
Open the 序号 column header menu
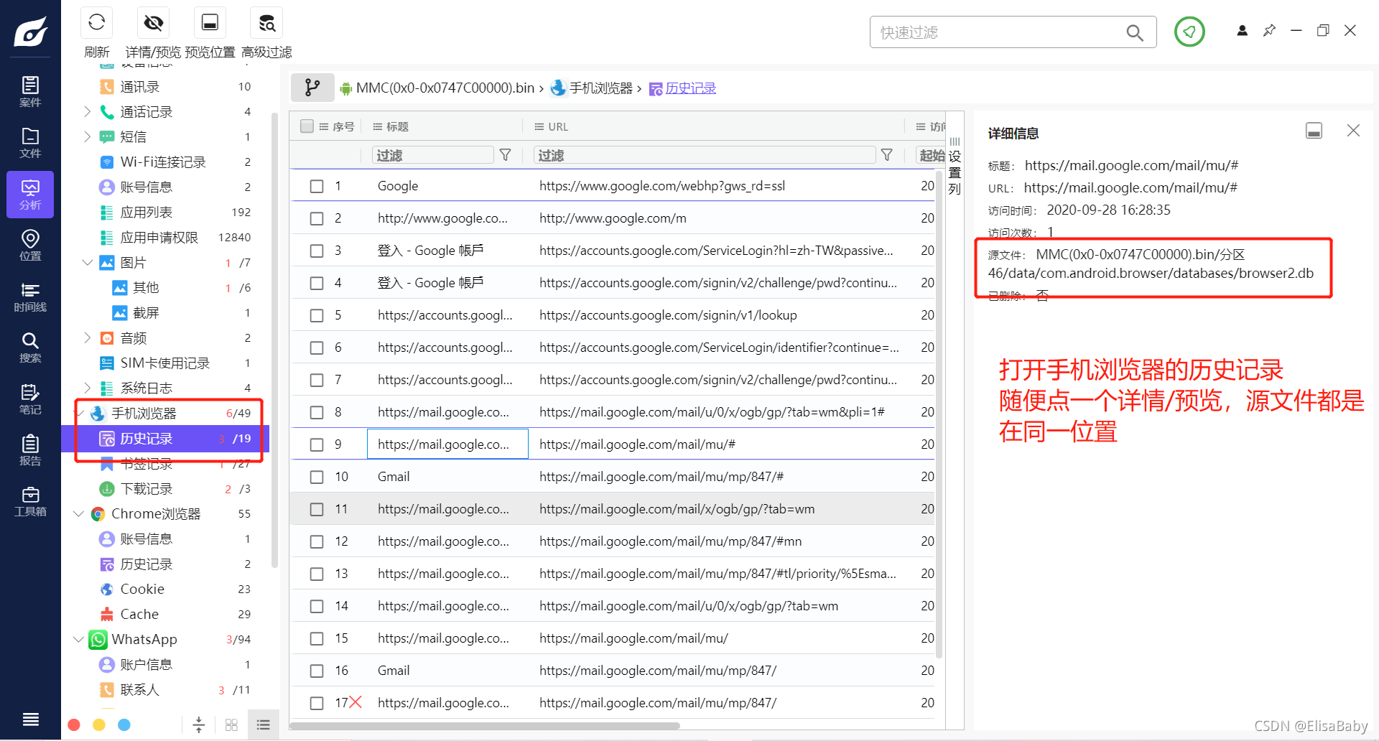[x=324, y=126]
